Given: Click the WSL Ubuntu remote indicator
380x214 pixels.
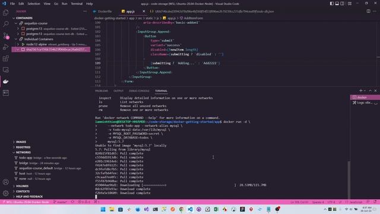Looking at the screenshot, I should pyautogui.click(x=26, y=202).
